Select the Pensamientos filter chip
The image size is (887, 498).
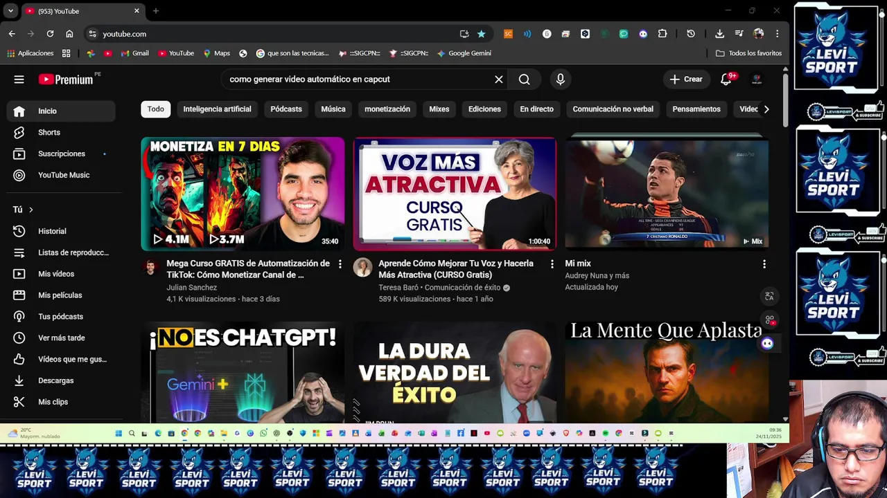coord(696,109)
